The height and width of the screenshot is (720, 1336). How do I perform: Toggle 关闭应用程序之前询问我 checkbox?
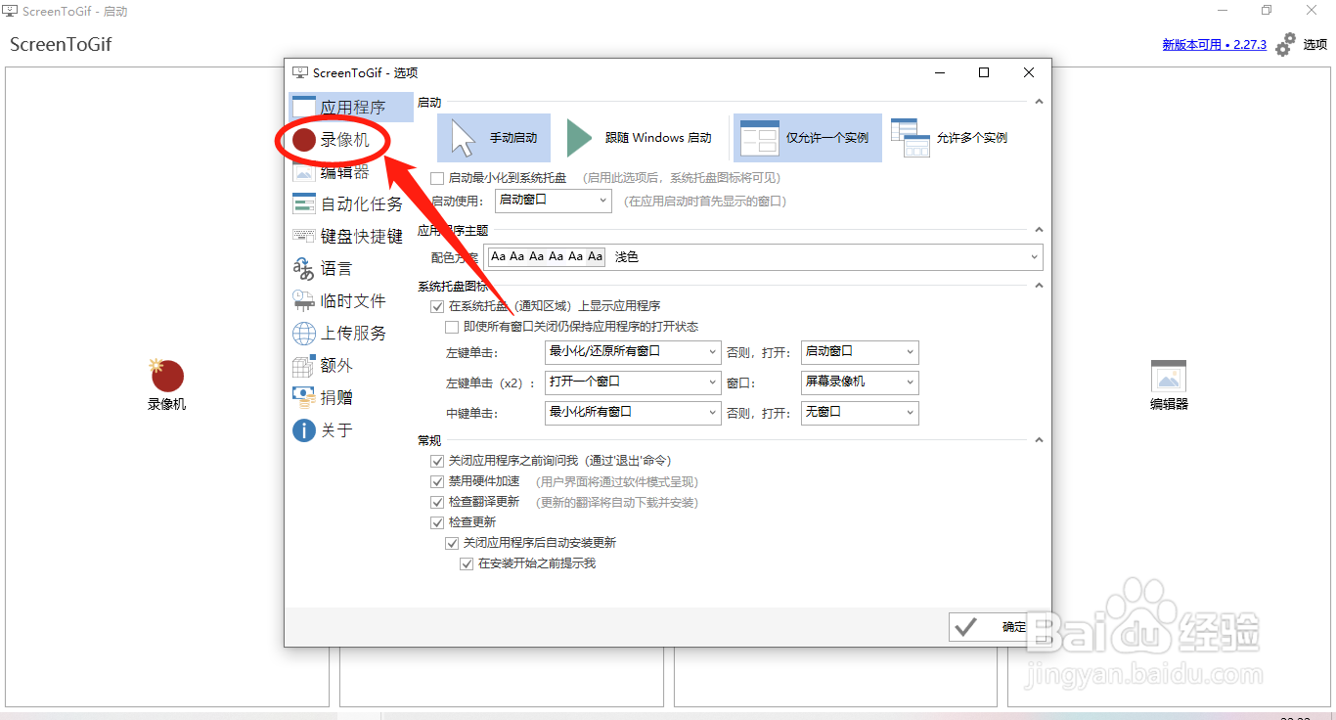[437, 461]
